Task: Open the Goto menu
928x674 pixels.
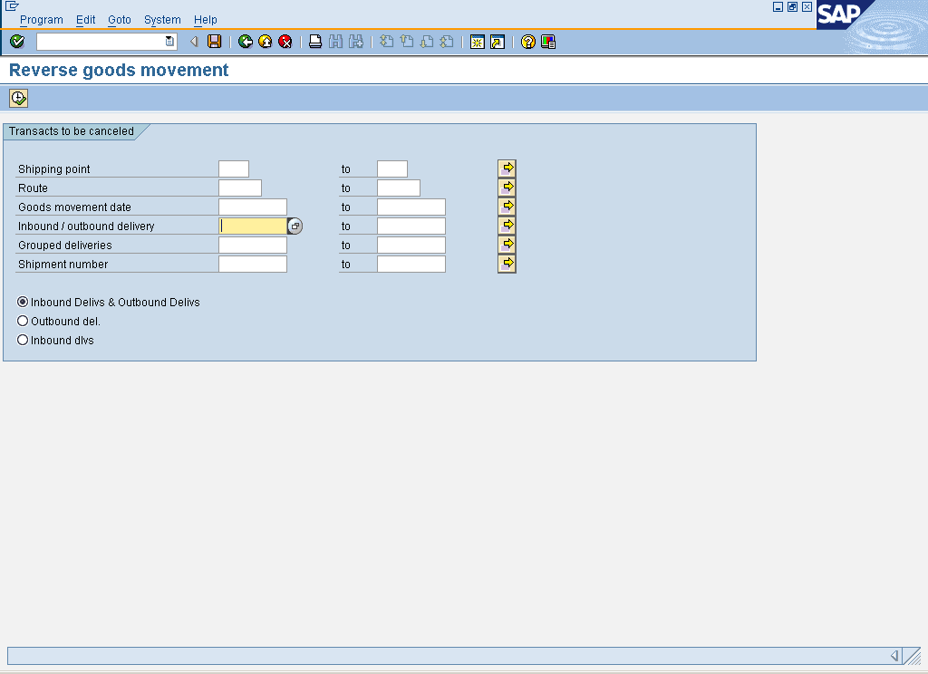Action: (x=119, y=20)
